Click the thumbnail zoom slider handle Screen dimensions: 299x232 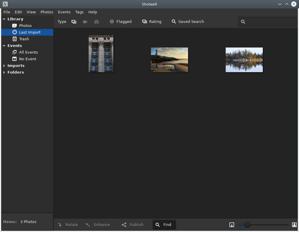point(247,225)
